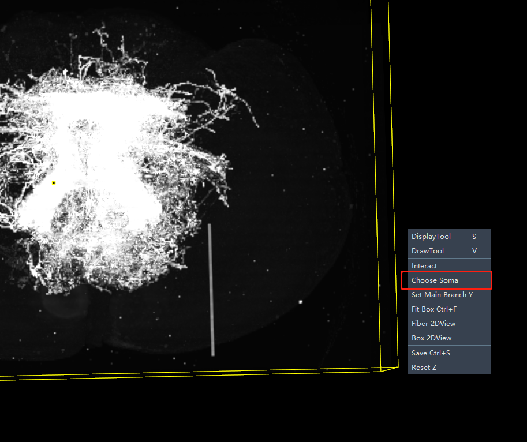Choose Set Main Branch option
The width and height of the screenshot is (527, 442).
(442, 295)
